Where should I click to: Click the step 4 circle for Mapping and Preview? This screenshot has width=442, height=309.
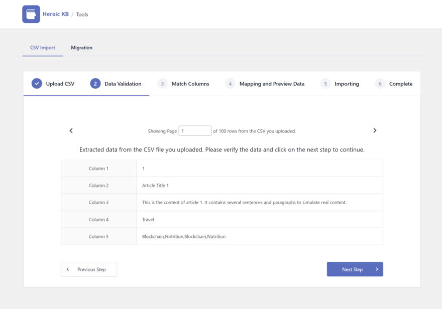click(230, 83)
